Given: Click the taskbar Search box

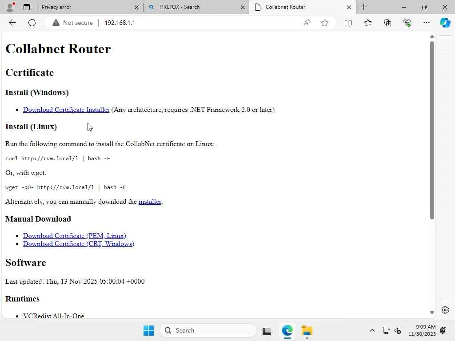Looking at the screenshot, I should [x=208, y=330].
